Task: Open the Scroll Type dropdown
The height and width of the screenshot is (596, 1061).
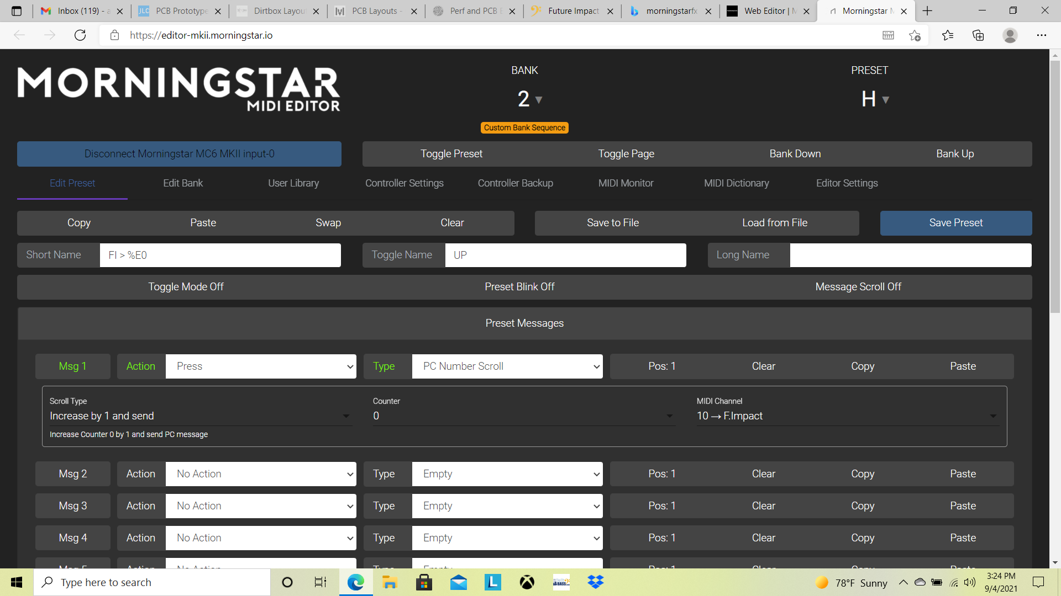Action: pyautogui.click(x=200, y=416)
